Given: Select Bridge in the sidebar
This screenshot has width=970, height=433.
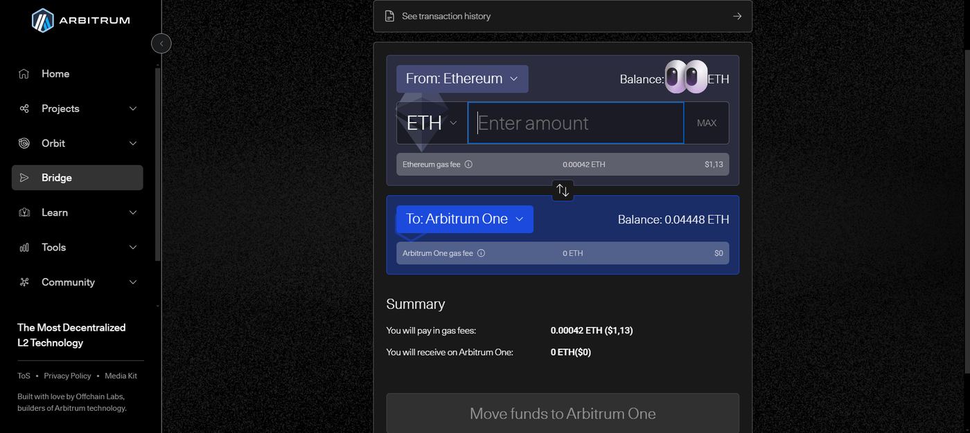Looking at the screenshot, I should coord(78,178).
